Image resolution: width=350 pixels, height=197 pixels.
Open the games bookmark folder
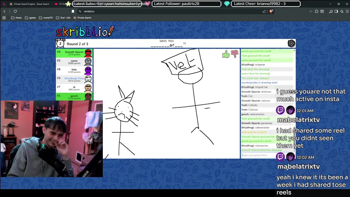pos(30,18)
